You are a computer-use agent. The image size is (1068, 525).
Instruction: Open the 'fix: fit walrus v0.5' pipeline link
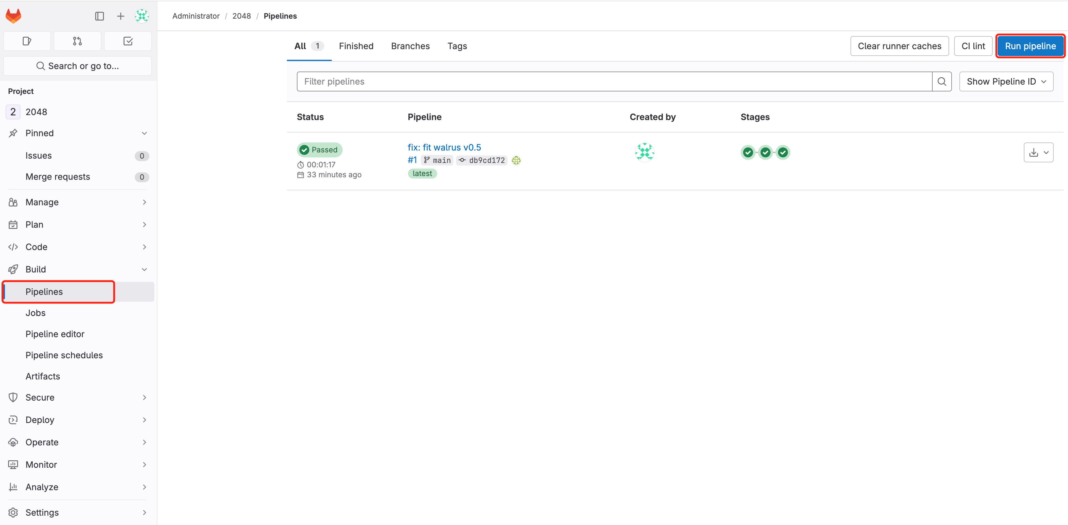click(444, 147)
